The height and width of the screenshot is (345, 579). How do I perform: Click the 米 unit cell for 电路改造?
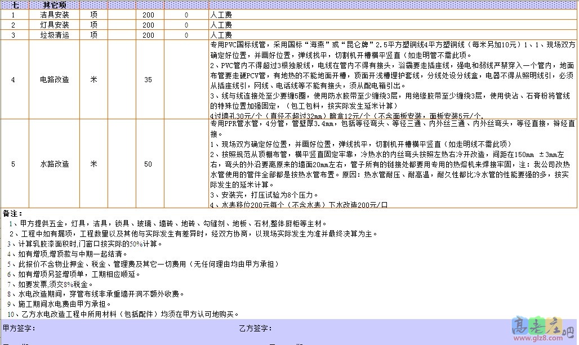tap(93, 80)
